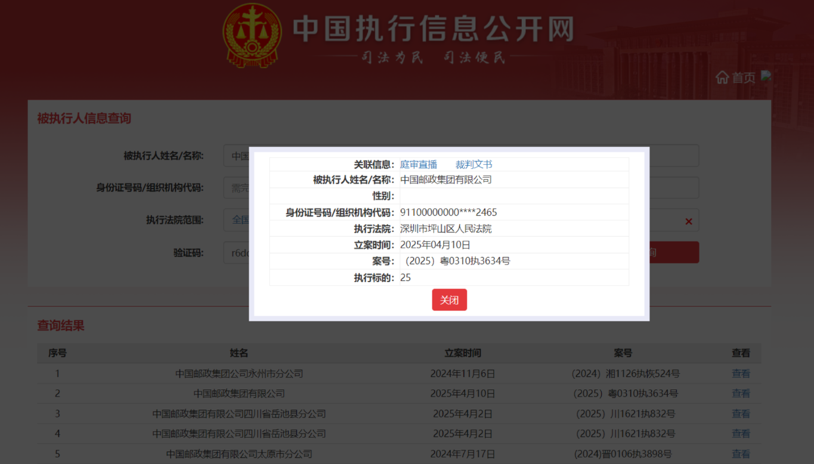Click the 序号 column header
This screenshot has height=464, width=814.
[x=57, y=353]
